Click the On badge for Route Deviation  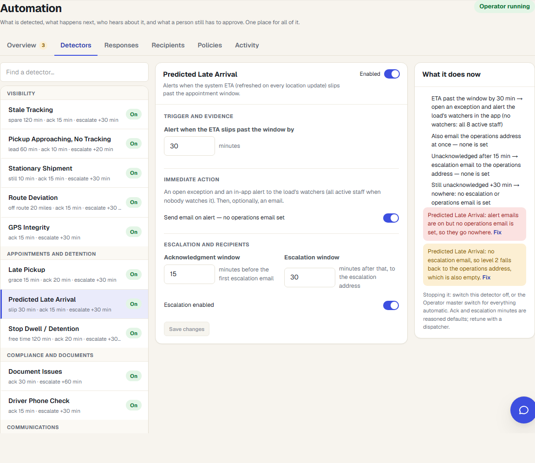point(134,202)
